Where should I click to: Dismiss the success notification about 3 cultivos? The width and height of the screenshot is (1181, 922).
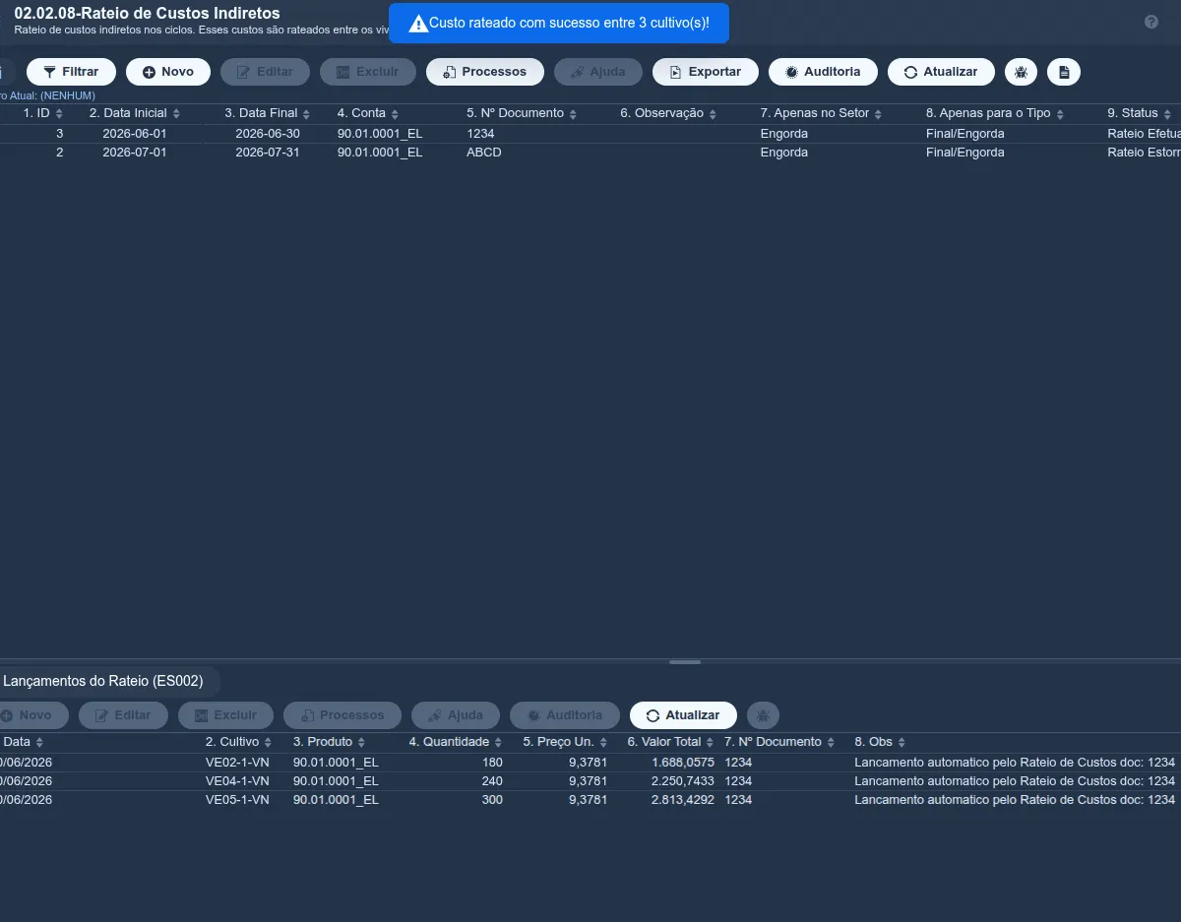559,23
